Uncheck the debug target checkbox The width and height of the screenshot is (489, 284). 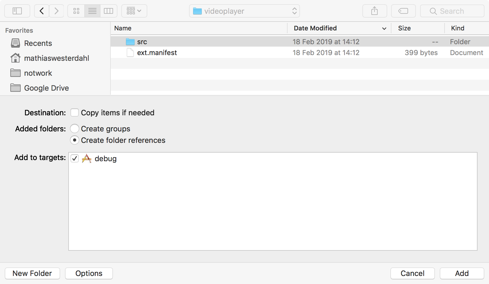[x=75, y=159]
